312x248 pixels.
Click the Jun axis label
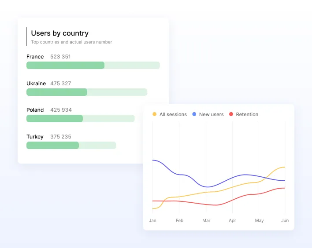point(285,221)
